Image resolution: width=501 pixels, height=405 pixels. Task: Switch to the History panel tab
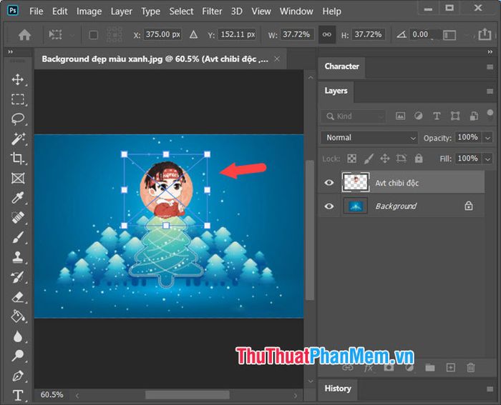pyautogui.click(x=338, y=389)
